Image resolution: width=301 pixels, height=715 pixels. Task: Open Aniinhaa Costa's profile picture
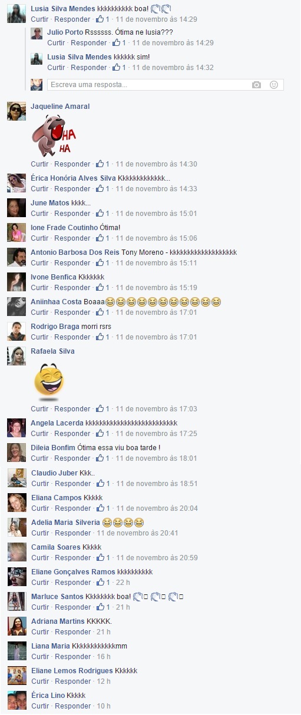pyautogui.click(x=16, y=307)
